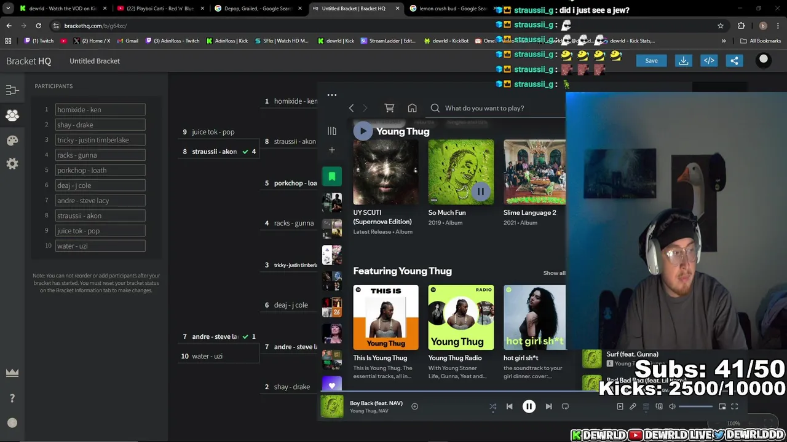The image size is (787, 442).
Task: Bookmark this page with the star icon
Action: [721, 26]
